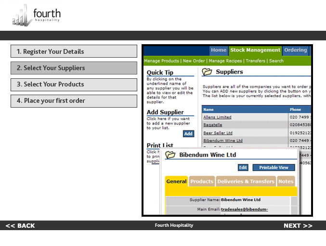The width and height of the screenshot is (326, 246).
Task: Click the Edit button for Bibendum
Action: [x=243, y=168]
